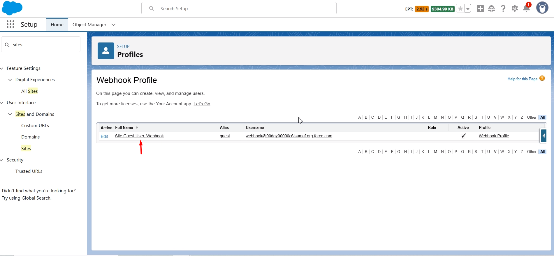Open the Object Manager tab
554x256 pixels.
click(89, 25)
